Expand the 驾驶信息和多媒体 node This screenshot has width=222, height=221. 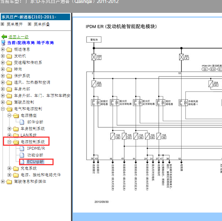3,181
